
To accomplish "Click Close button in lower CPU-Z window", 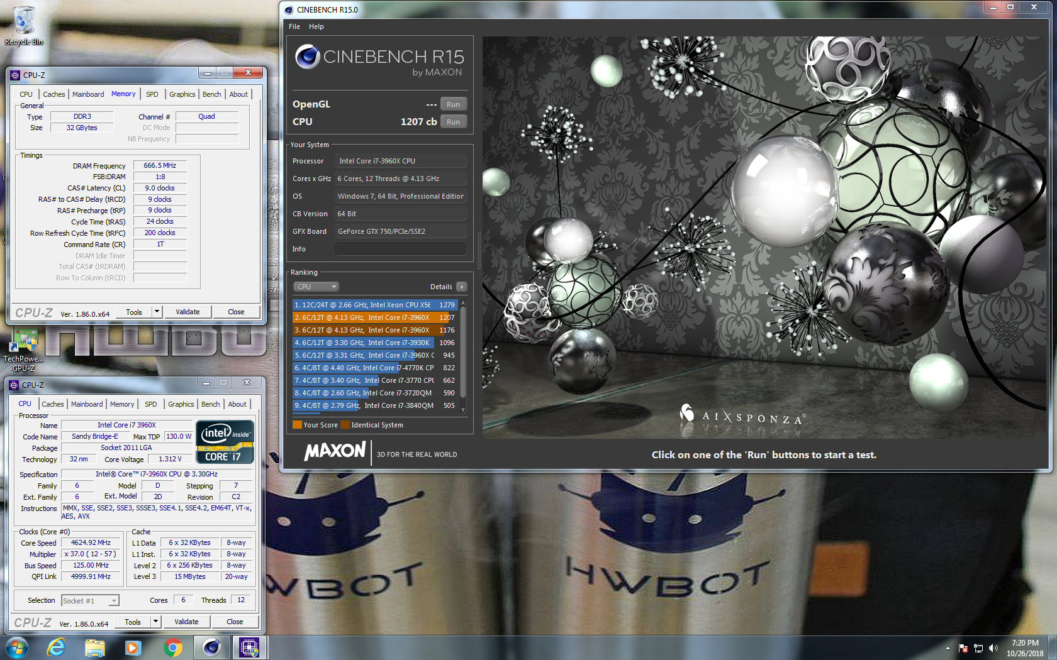I will click(235, 622).
